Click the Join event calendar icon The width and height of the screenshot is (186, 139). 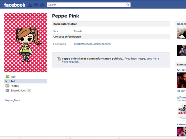178,91
